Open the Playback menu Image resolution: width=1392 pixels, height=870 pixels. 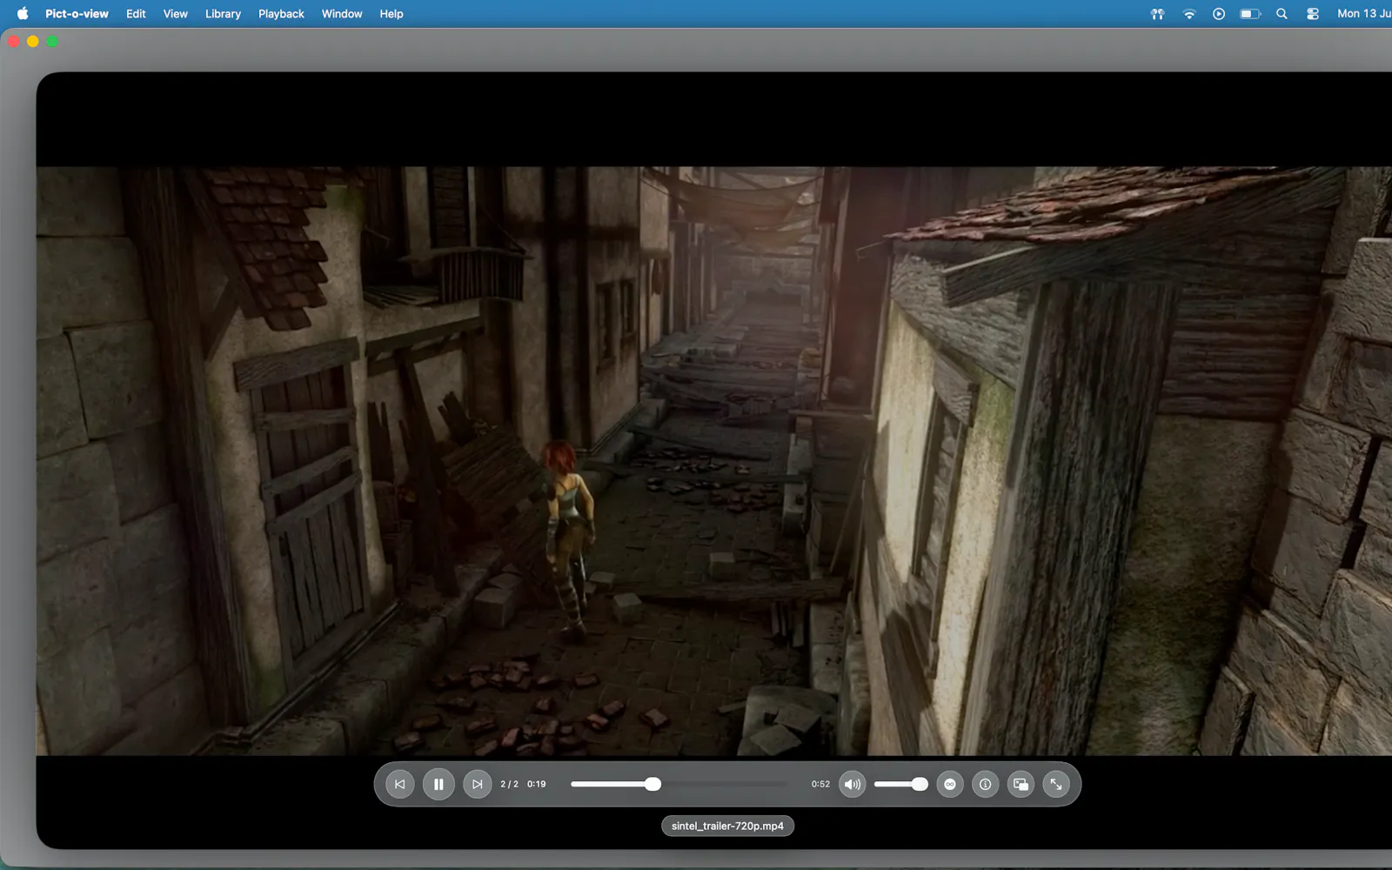click(x=281, y=14)
